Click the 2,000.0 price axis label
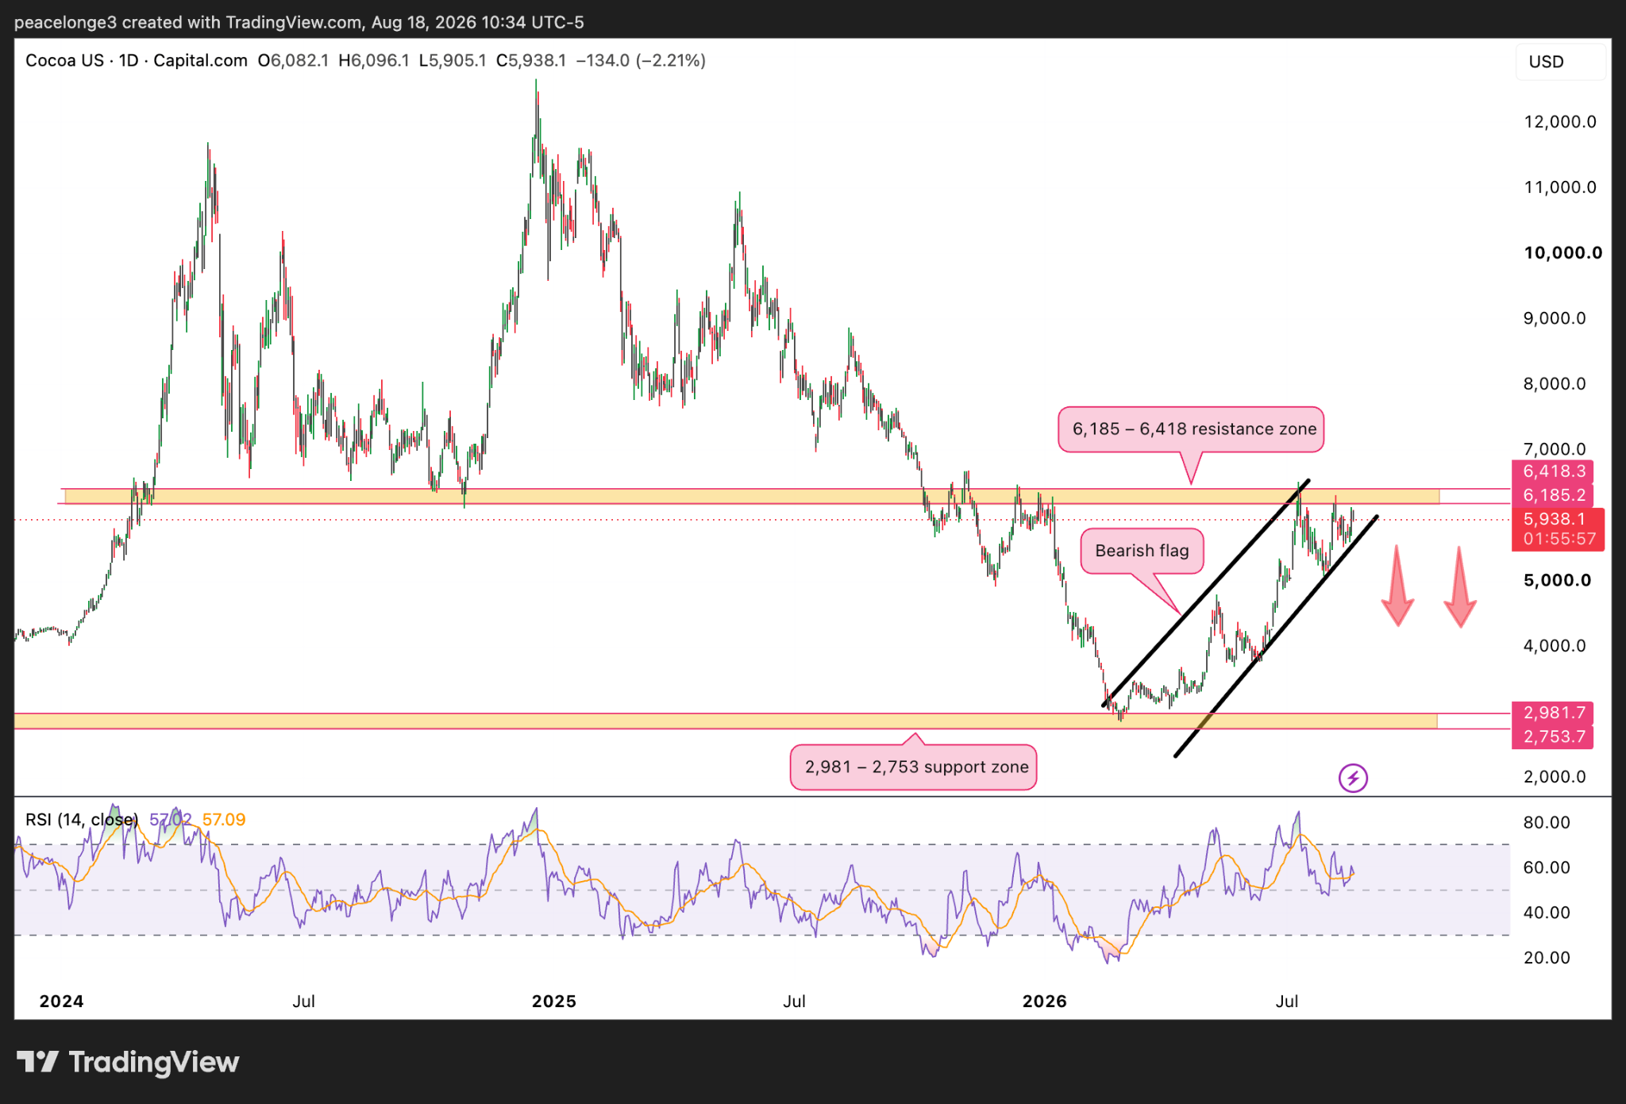 coord(1554,777)
